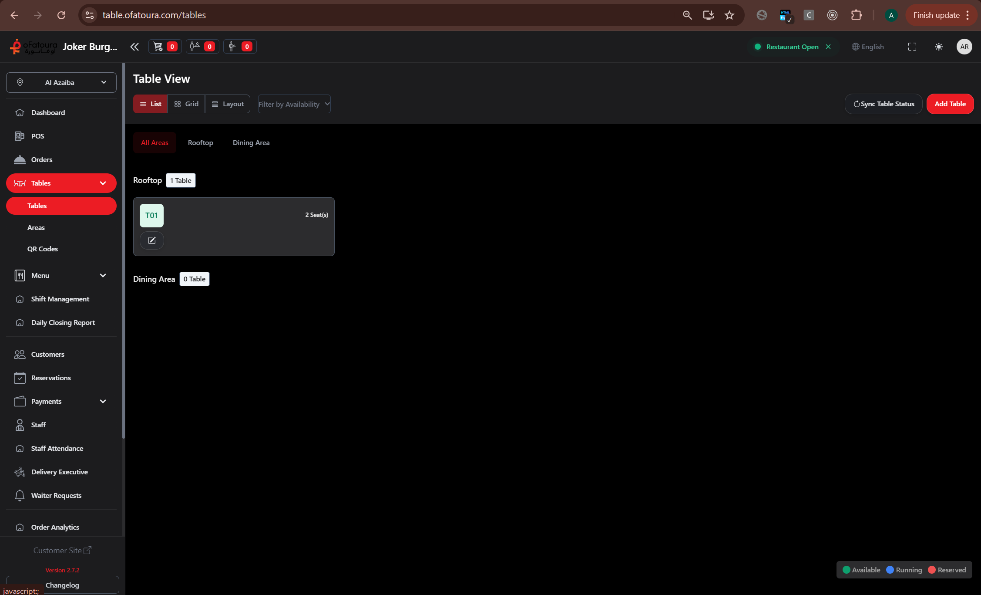Dismiss the Restaurant Open status badge

pos(828,47)
